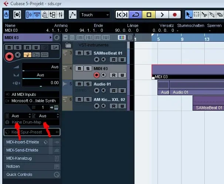The width and height of the screenshot is (224, 184).
Task: Open the Notizen tab
Action: pyautogui.click(x=32, y=166)
